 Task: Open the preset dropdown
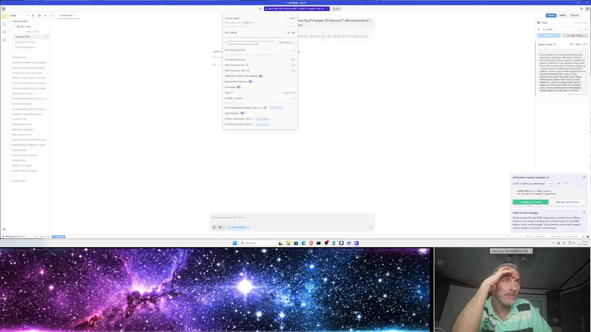pos(562,30)
